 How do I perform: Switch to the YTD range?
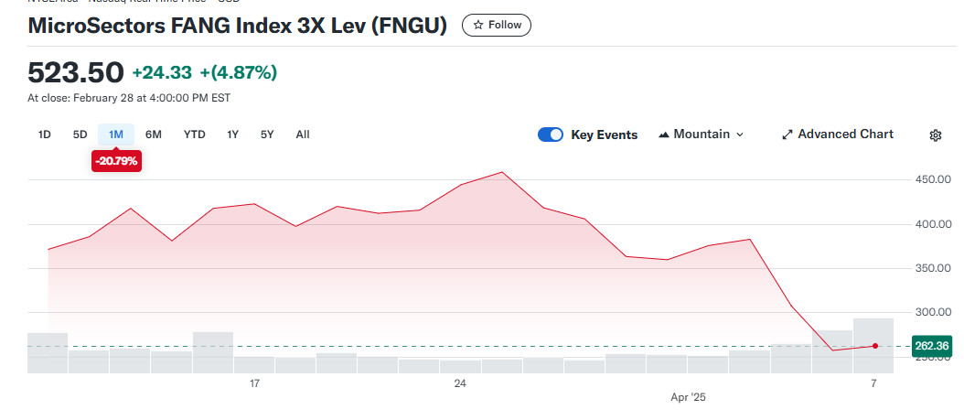[194, 135]
